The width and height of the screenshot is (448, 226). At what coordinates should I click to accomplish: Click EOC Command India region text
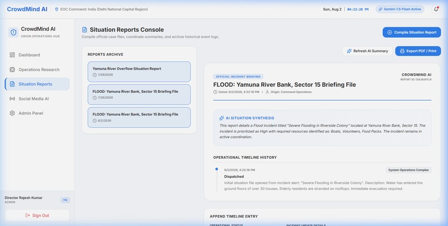[x=104, y=9]
